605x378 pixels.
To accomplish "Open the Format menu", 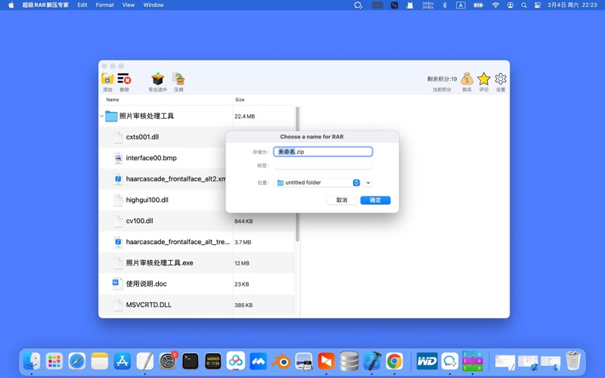I will pos(104,5).
